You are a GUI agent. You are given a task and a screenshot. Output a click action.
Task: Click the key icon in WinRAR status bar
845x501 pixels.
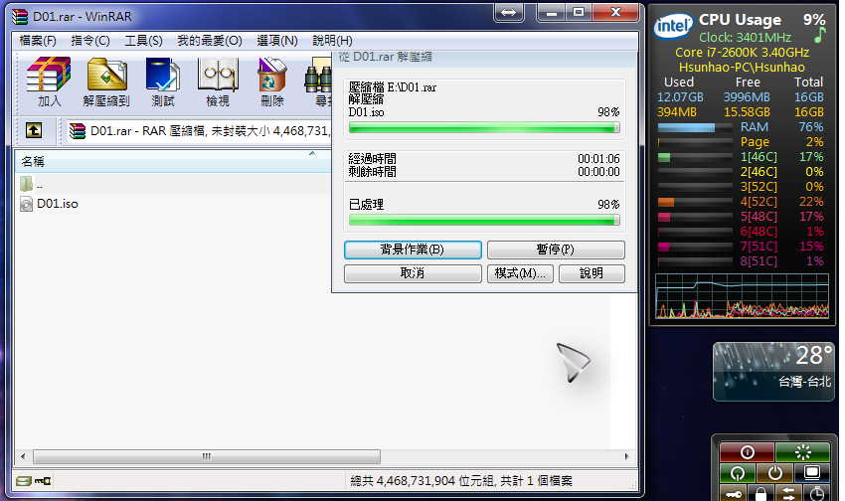click(x=43, y=481)
